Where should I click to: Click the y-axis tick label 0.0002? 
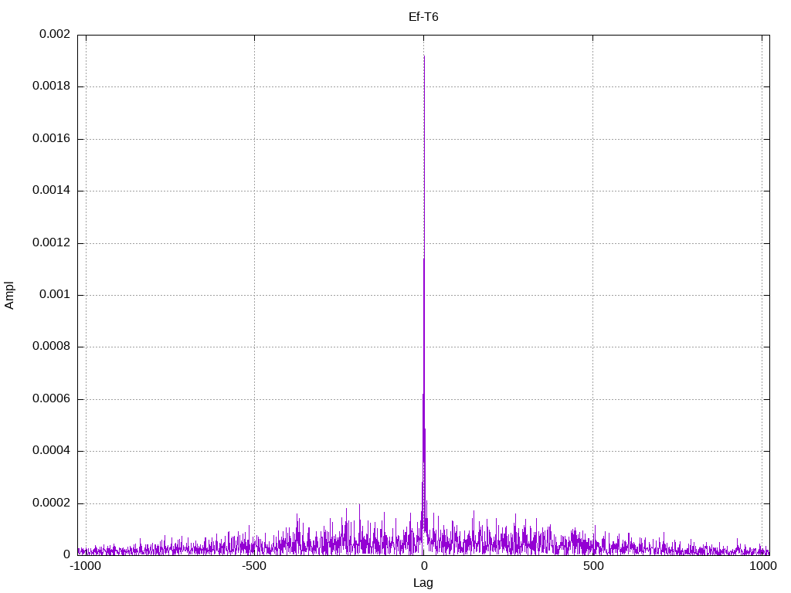click(51, 503)
